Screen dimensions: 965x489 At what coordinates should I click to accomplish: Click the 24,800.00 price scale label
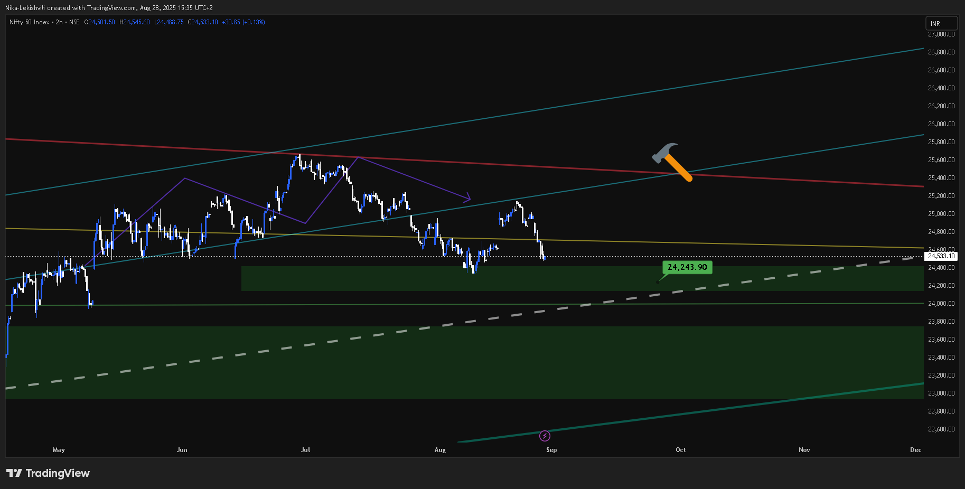(x=941, y=232)
